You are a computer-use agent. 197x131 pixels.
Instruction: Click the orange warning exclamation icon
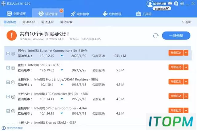point(12,35)
